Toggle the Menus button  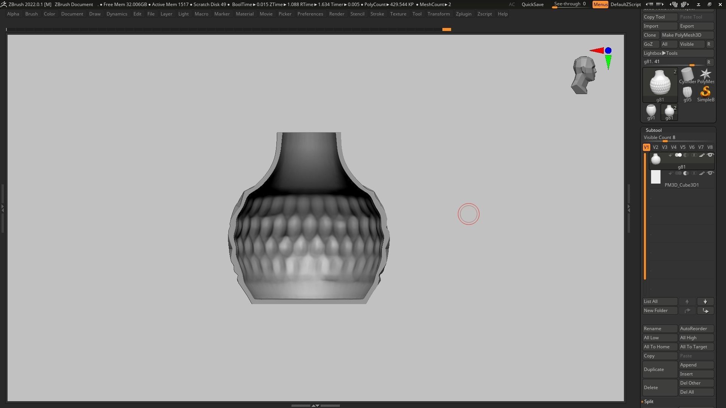coord(600,5)
